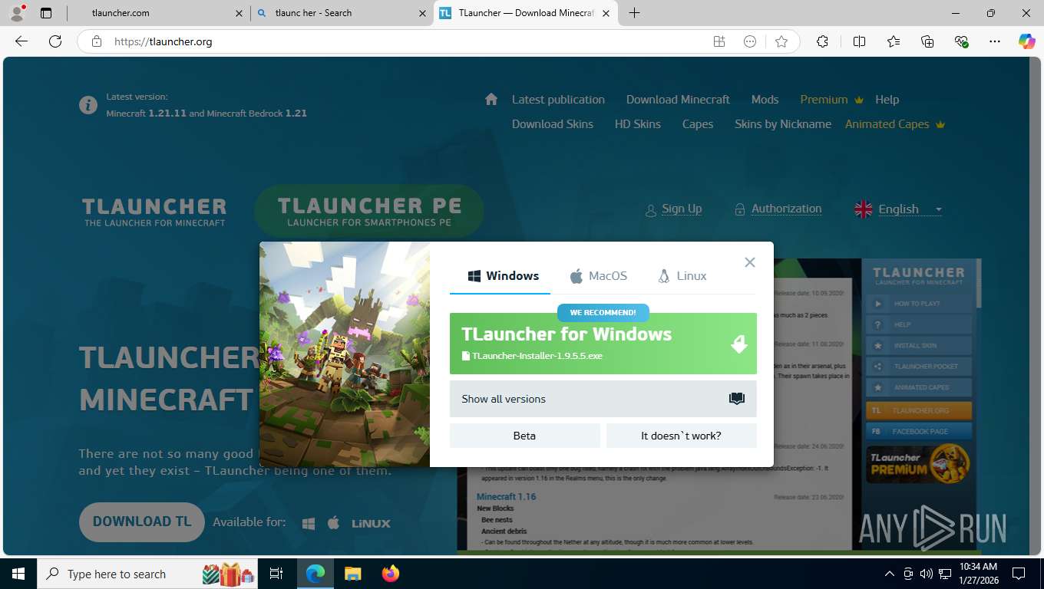Open the notification center icon
This screenshot has width=1044, height=589.
(1019, 574)
